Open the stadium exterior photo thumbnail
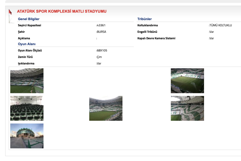The width and height of the screenshot is (241, 161). (27, 136)
